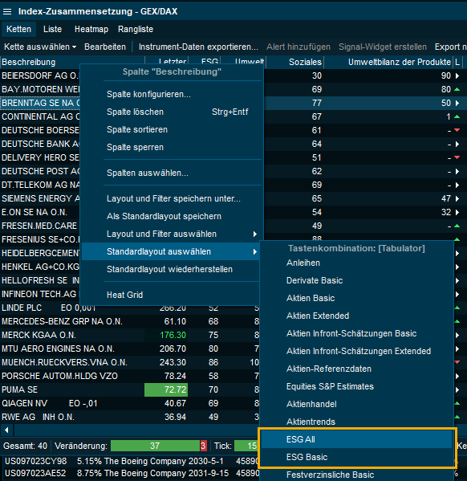Select Festverzinsliche Basic layout

356,475
